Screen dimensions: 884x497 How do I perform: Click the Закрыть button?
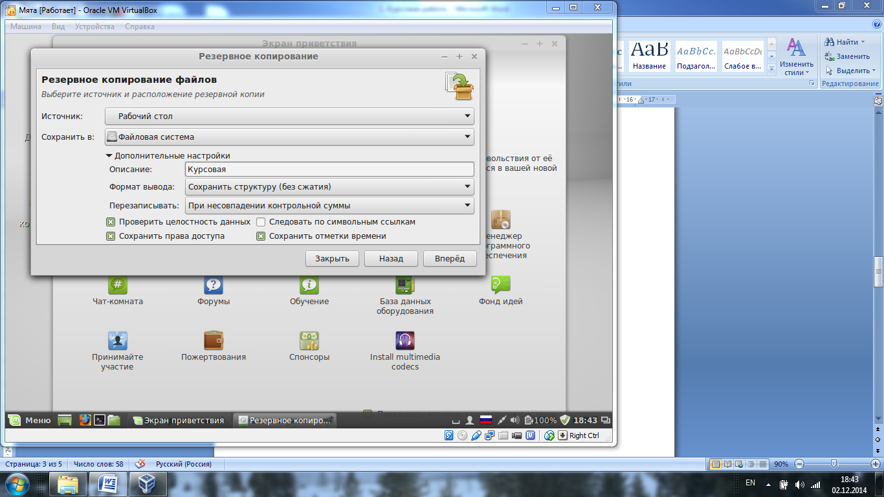point(332,259)
